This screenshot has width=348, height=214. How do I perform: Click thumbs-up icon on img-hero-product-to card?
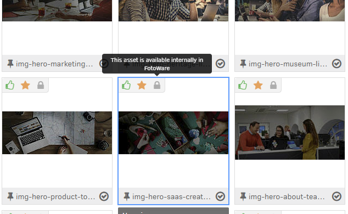click(x=10, y=85)
